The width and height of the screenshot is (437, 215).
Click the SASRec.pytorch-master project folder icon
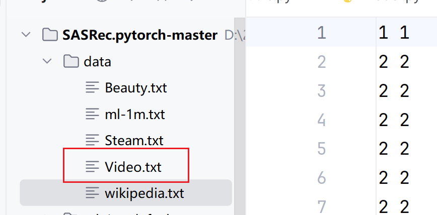coord(49,35)
